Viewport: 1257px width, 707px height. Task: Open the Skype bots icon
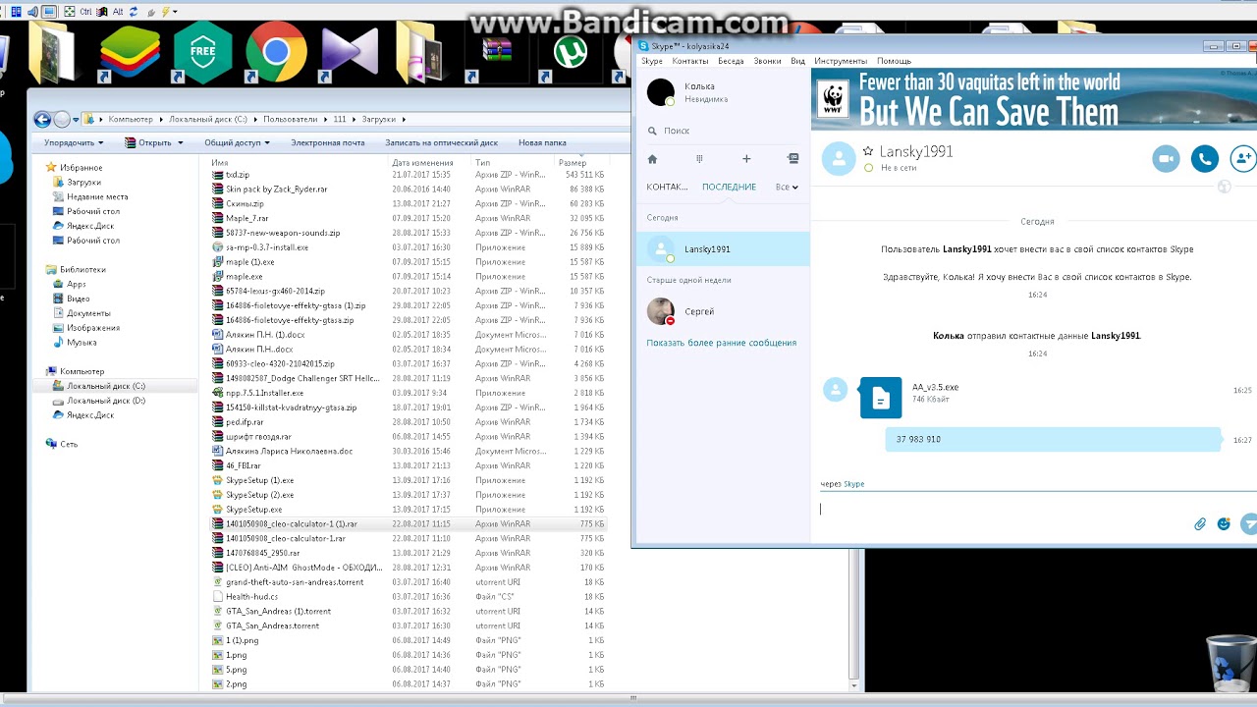pyautogui.click(x=792, y=159)
